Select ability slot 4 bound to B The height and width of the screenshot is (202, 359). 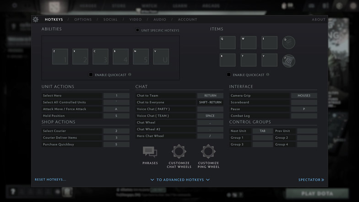(x=121, y=57)
